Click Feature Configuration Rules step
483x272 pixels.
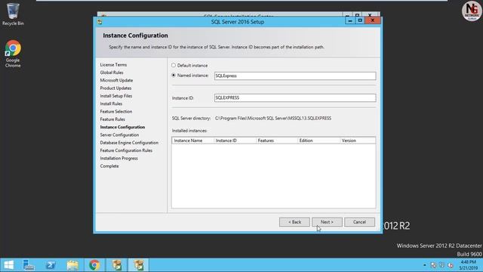(126, 150)
